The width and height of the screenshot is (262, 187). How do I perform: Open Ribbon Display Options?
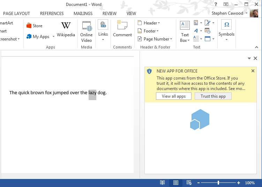[x=226, y=4]
